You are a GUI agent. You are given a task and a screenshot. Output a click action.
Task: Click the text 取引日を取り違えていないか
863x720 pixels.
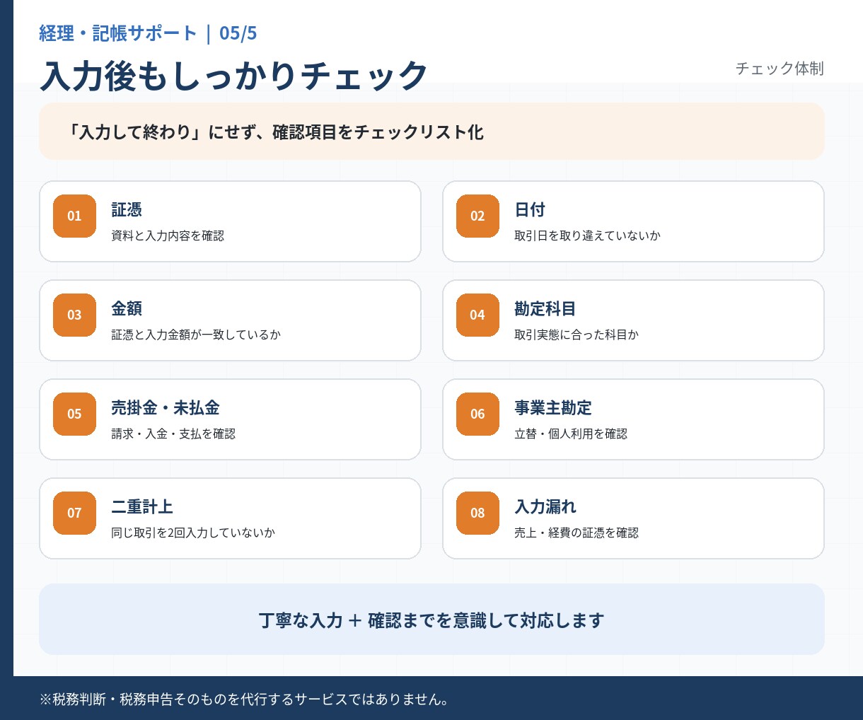(587, 236)
